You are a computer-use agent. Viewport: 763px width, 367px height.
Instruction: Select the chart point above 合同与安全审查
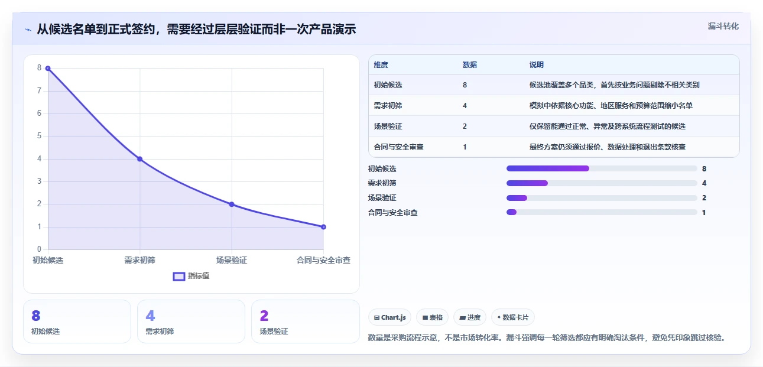click(x=323, y=227)
